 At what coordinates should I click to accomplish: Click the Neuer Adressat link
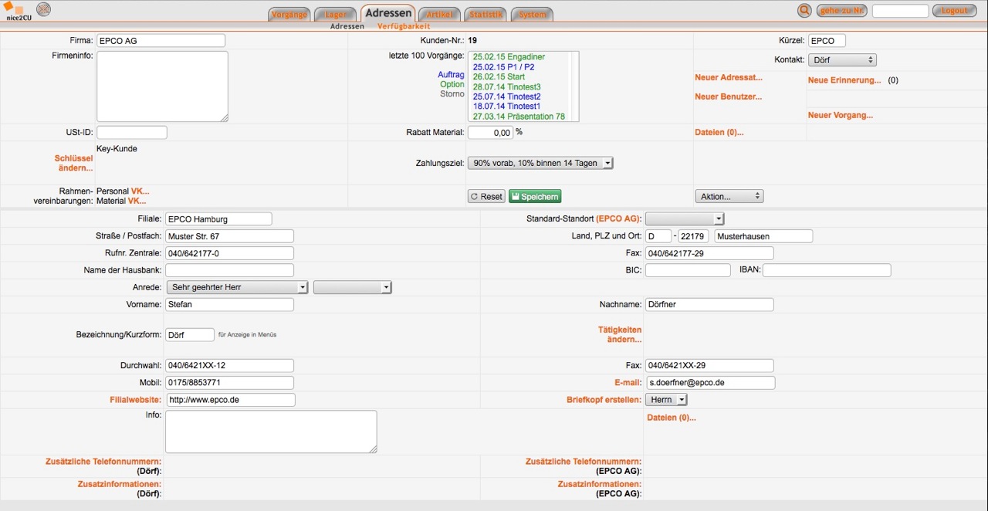pos(728,77)
